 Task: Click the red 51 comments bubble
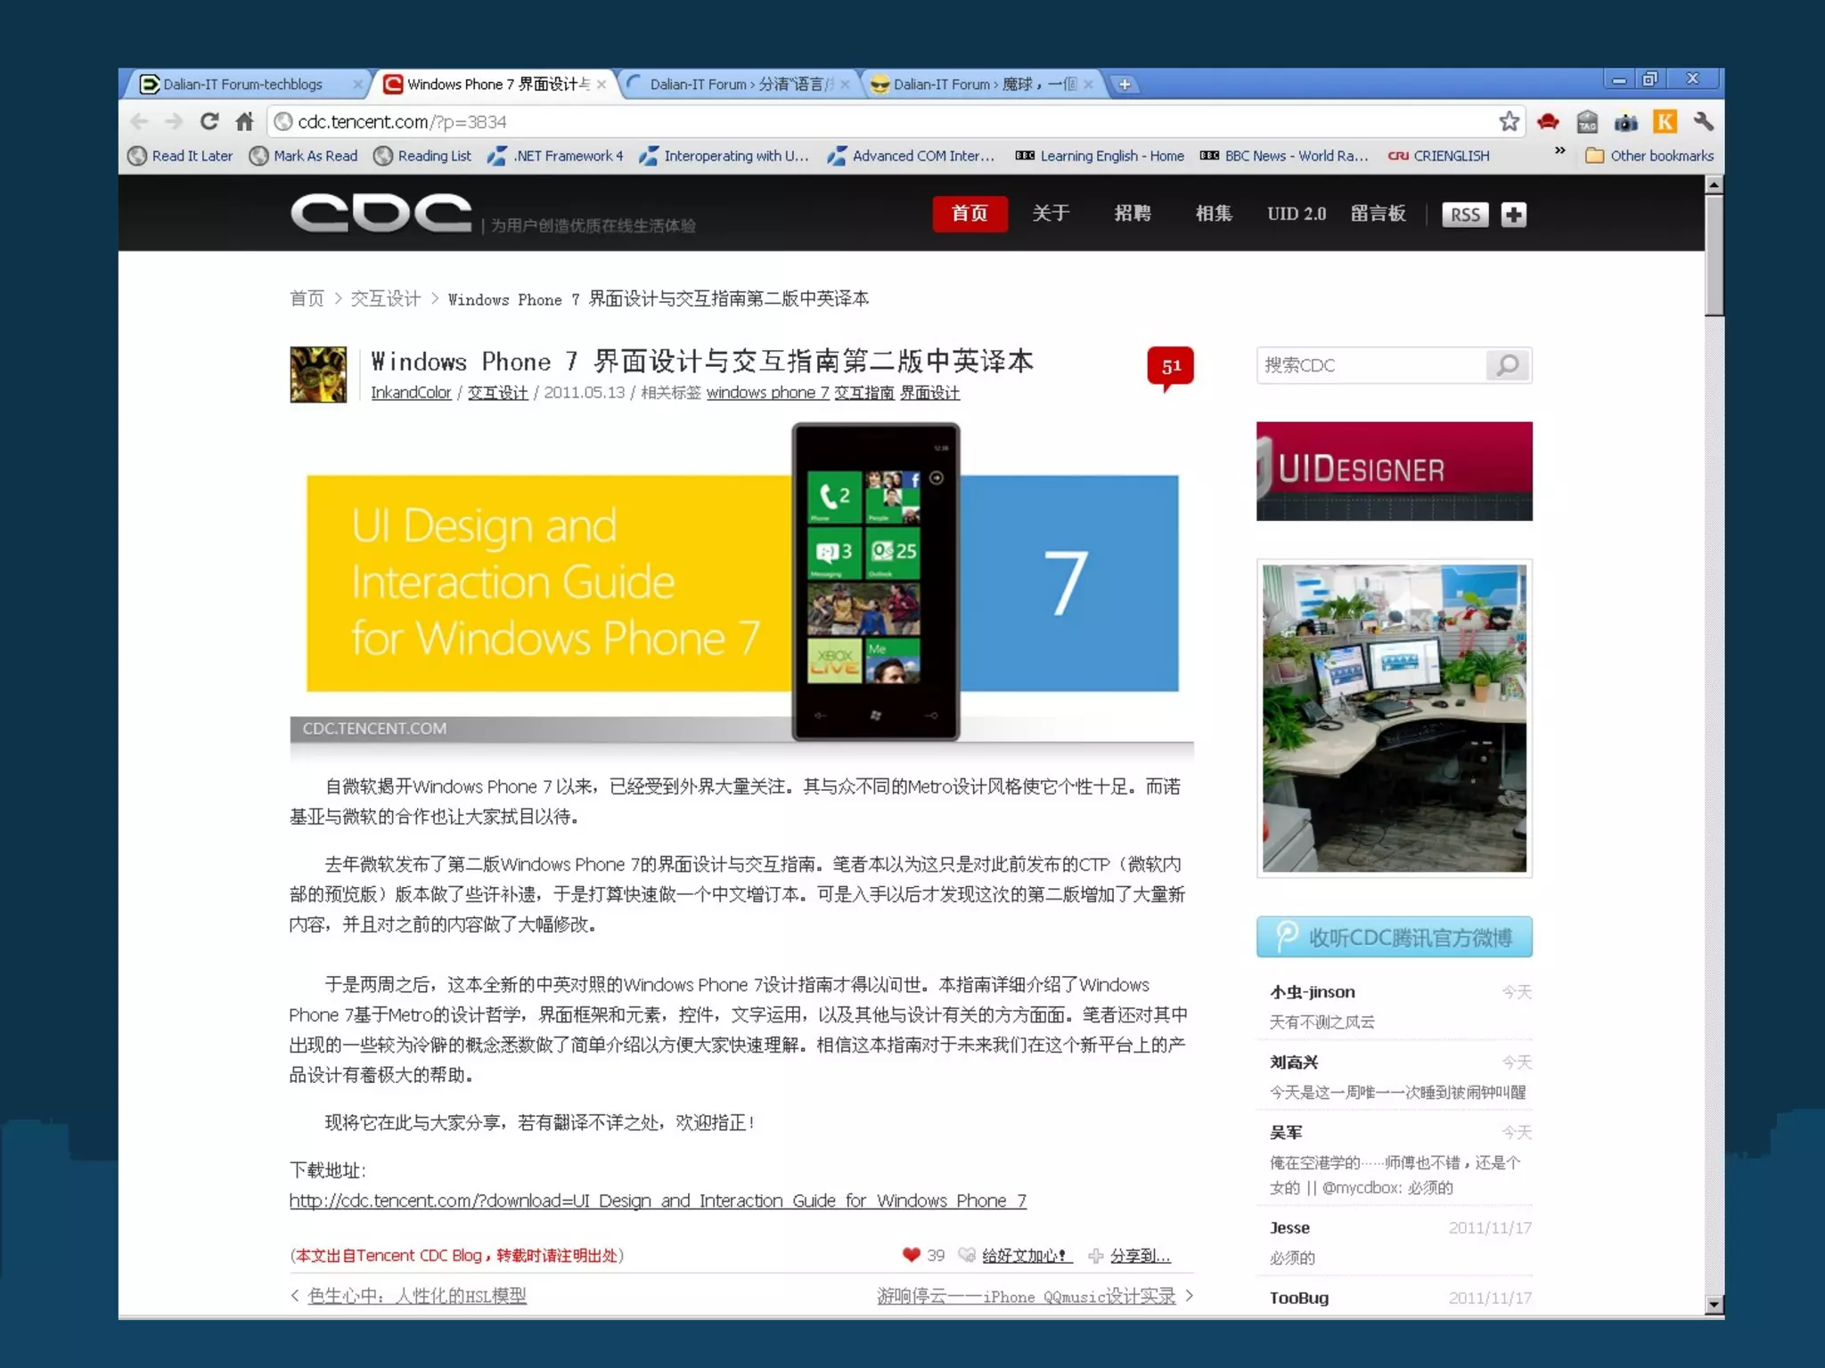[1170, 366]
